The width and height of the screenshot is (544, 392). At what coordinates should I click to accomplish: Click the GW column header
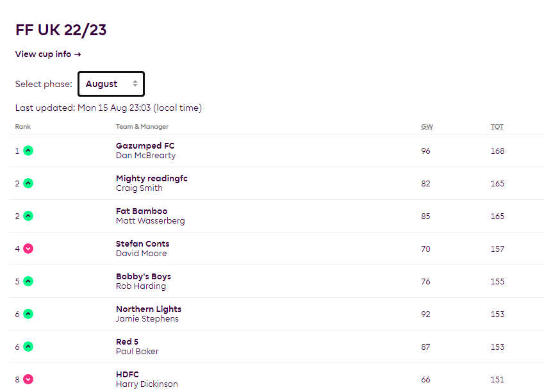[x=427, y=127]
